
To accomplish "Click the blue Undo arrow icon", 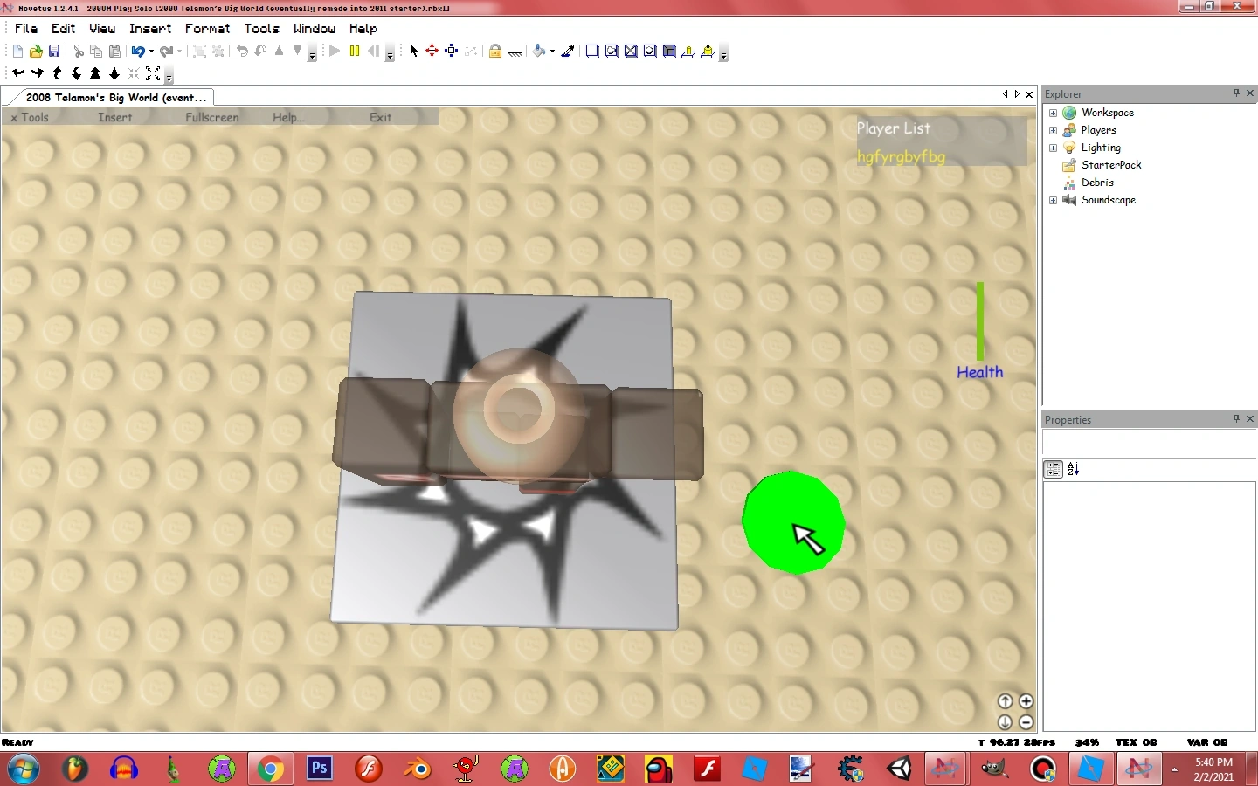I will (138, 52).
